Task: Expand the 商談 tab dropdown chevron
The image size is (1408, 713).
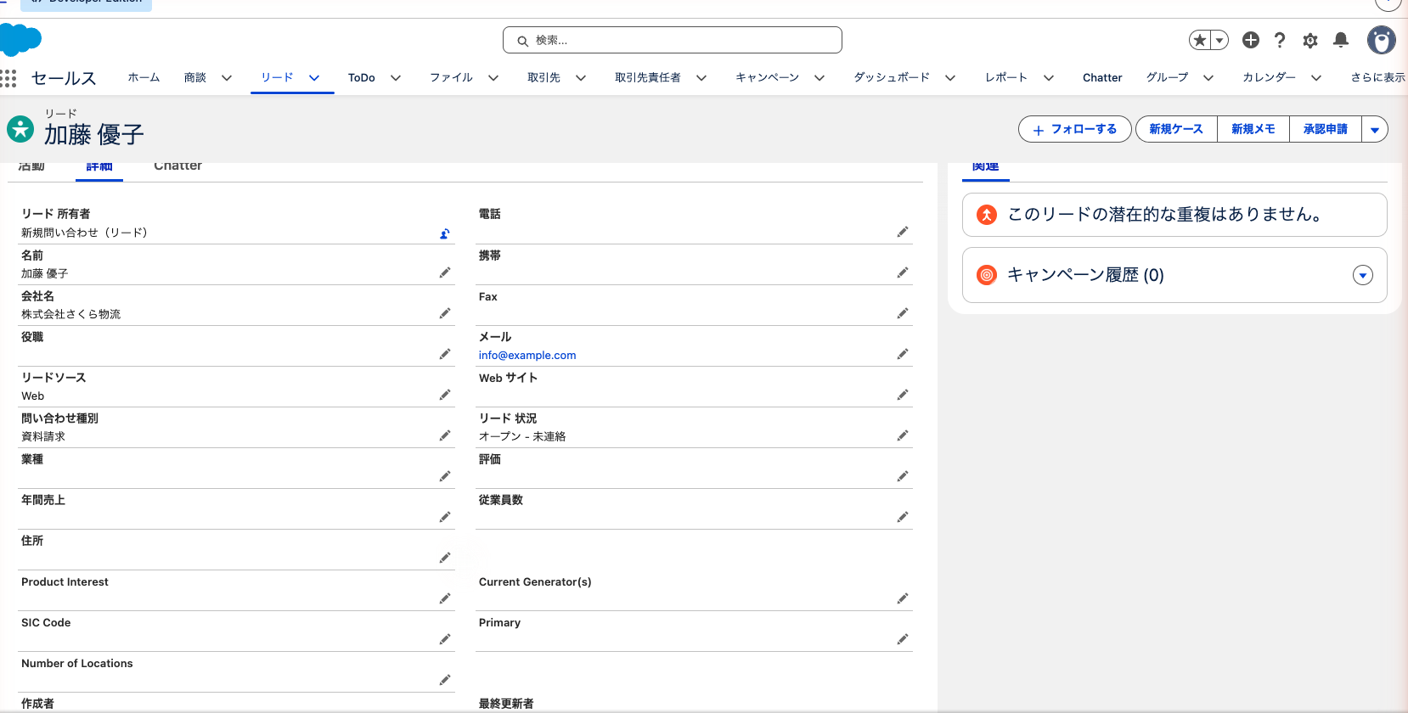Action: [x=227, y=78]
